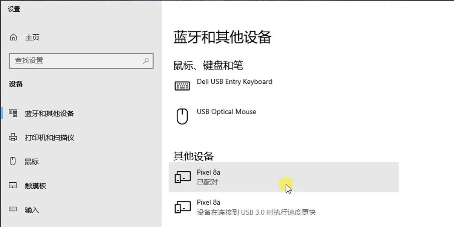Viewport: 454px width, 227px height.
Task: Click the paired Pixel 8a device icon
Action: click(x=182, y=177)
